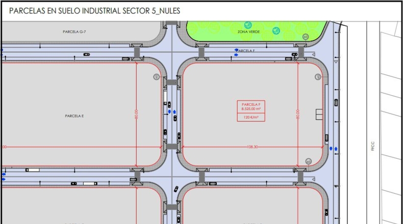Select the left tree symbol in Zona Verde
The height and width of the screenshot is (224, 403).
248,25
